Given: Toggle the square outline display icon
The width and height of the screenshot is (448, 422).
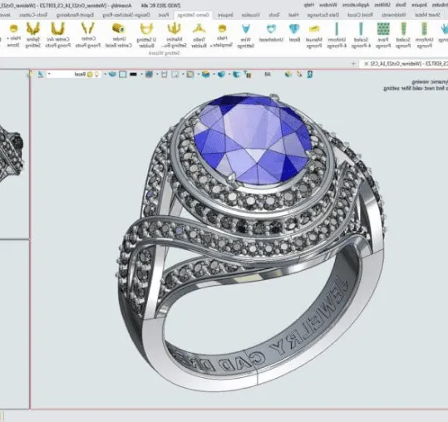Looking at the screenshot, I should (x=122, y=75).
